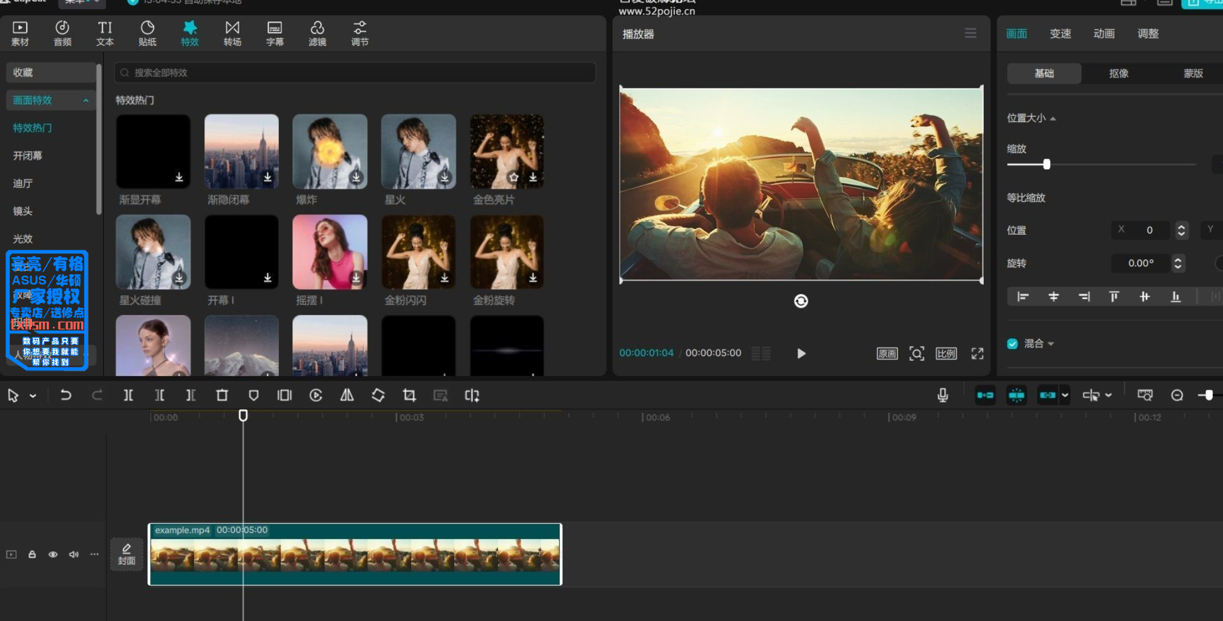Undo the last action
The width and height of the screenshot is (1223, 621).
[x=65, y=395]
